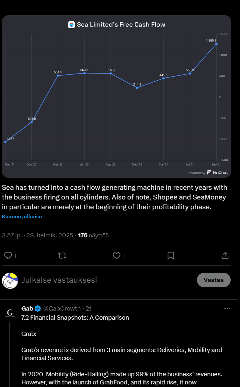Click the verified badge next to Gab

pyautogui.click(x=38, y=308)
